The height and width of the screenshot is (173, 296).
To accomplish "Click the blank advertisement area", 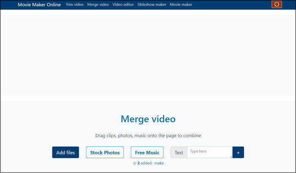I will click(148, 55).
